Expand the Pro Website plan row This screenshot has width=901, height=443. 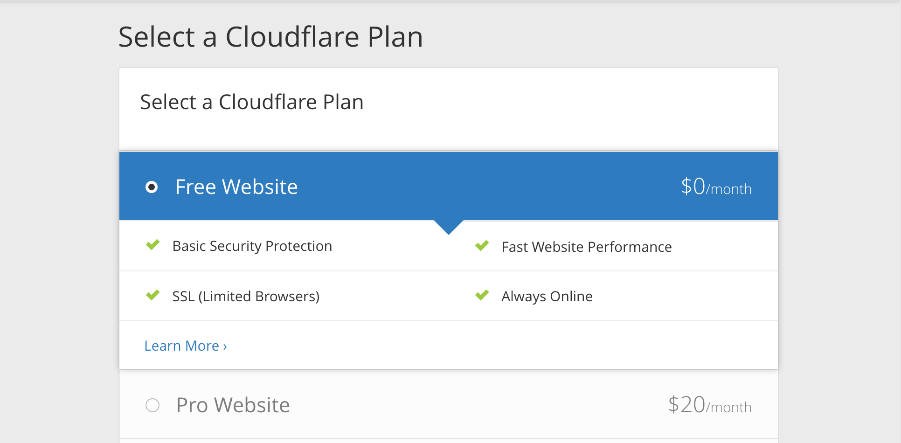tap(449, 405)
